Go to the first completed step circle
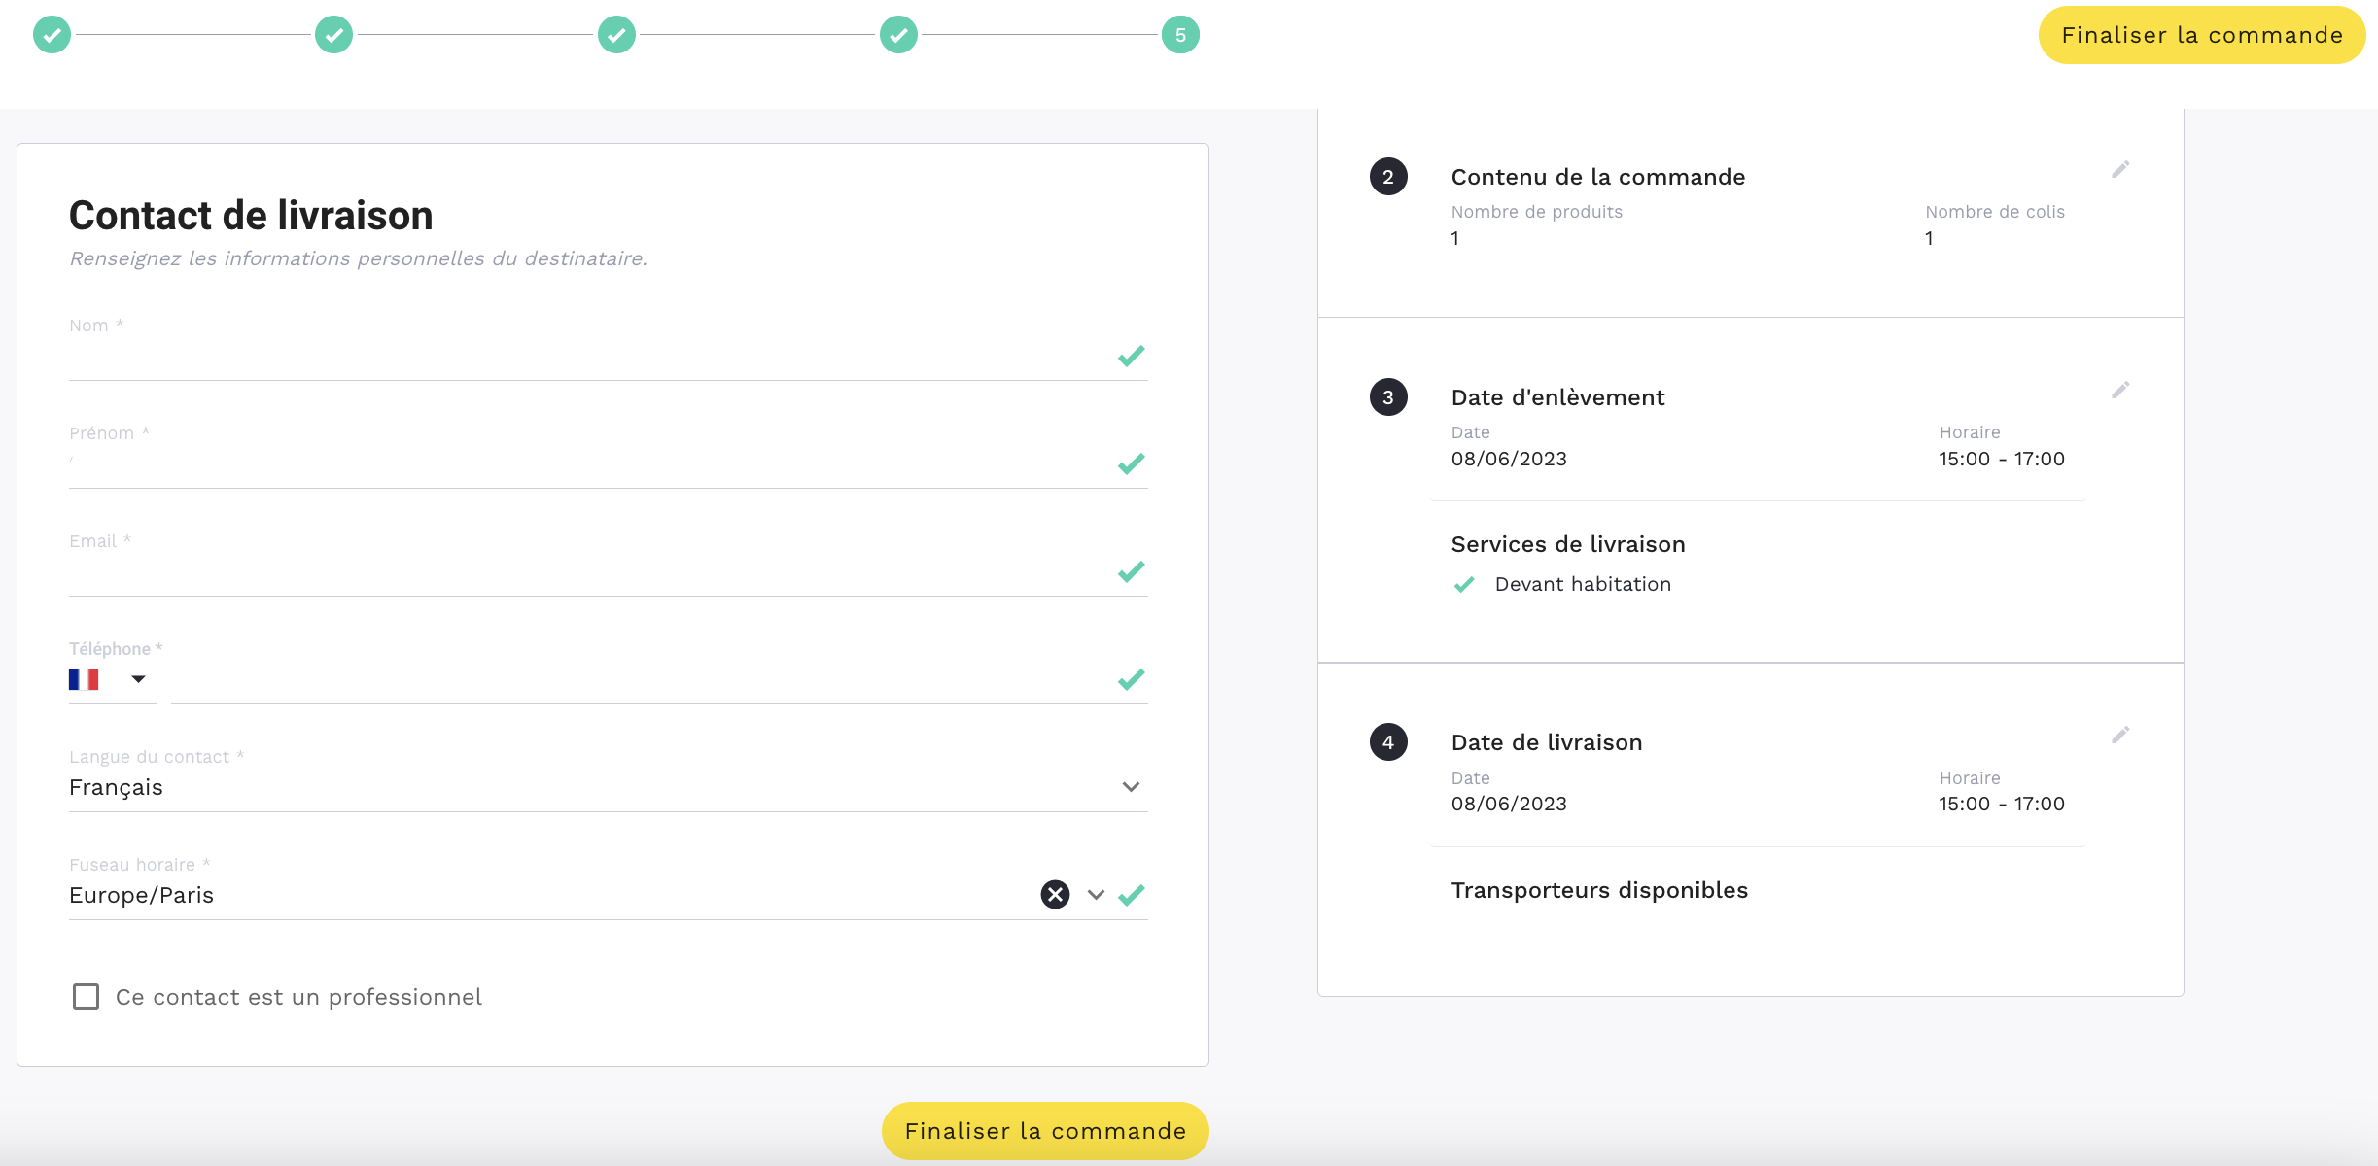2378x1166 pixels. tap(52, 36)
